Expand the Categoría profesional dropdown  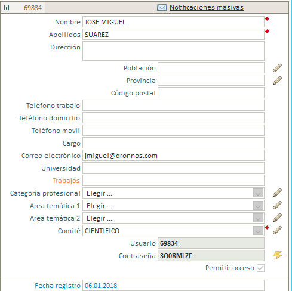tap(258, 193)
